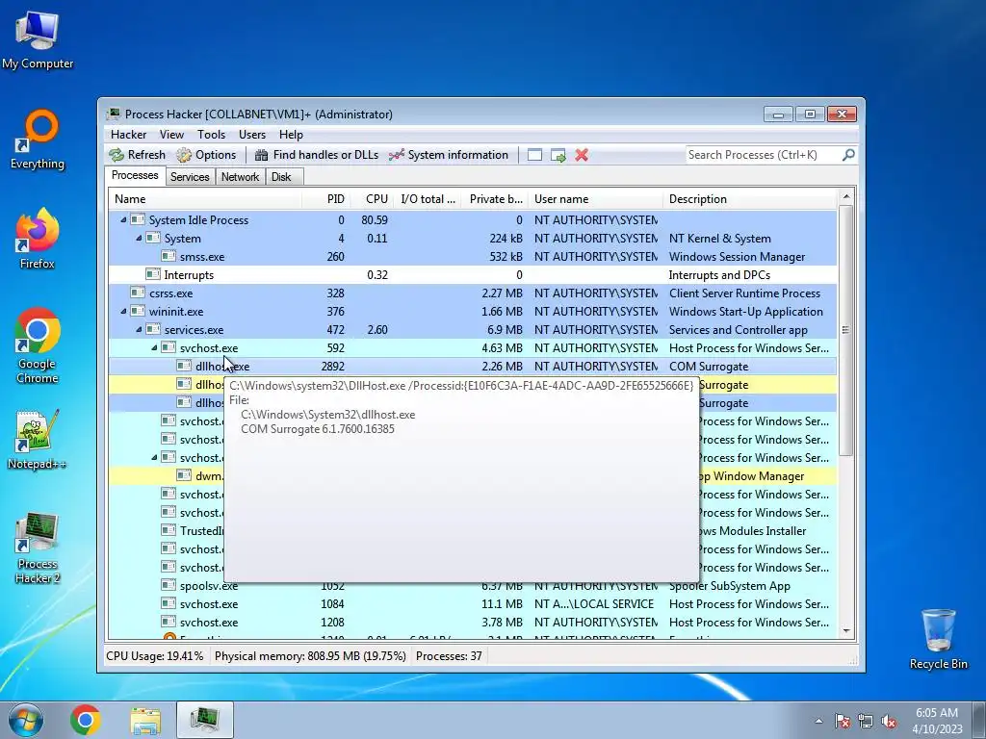Click the Interrupts process icon
The height and width of the screenshot is (739, 986).
(x=153, y=274)
